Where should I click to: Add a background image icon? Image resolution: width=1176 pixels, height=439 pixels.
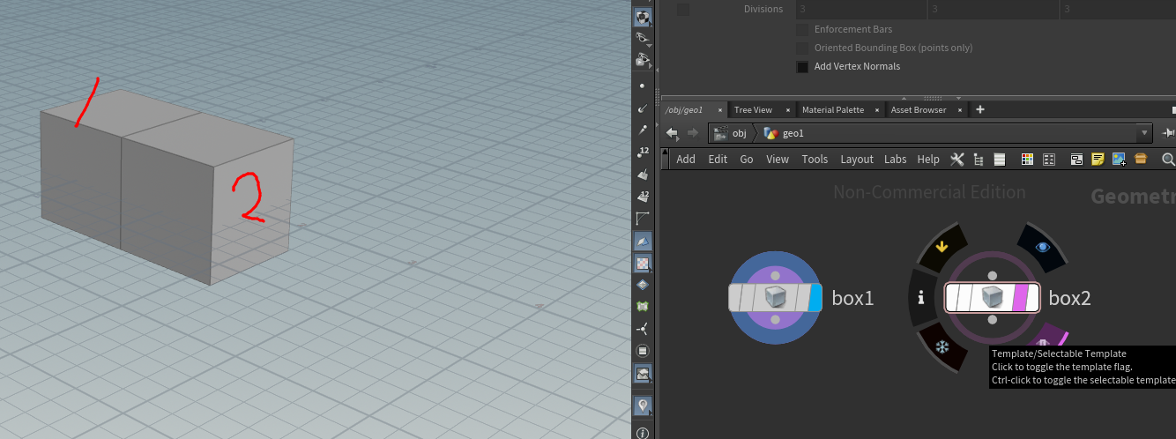[x=1119, y=160]
